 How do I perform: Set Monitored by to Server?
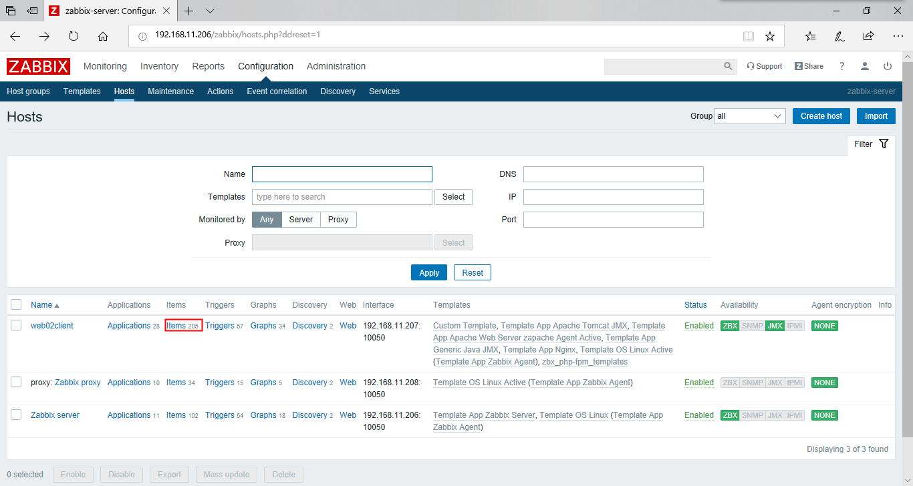pyautogui.click(x=301, y=220)
